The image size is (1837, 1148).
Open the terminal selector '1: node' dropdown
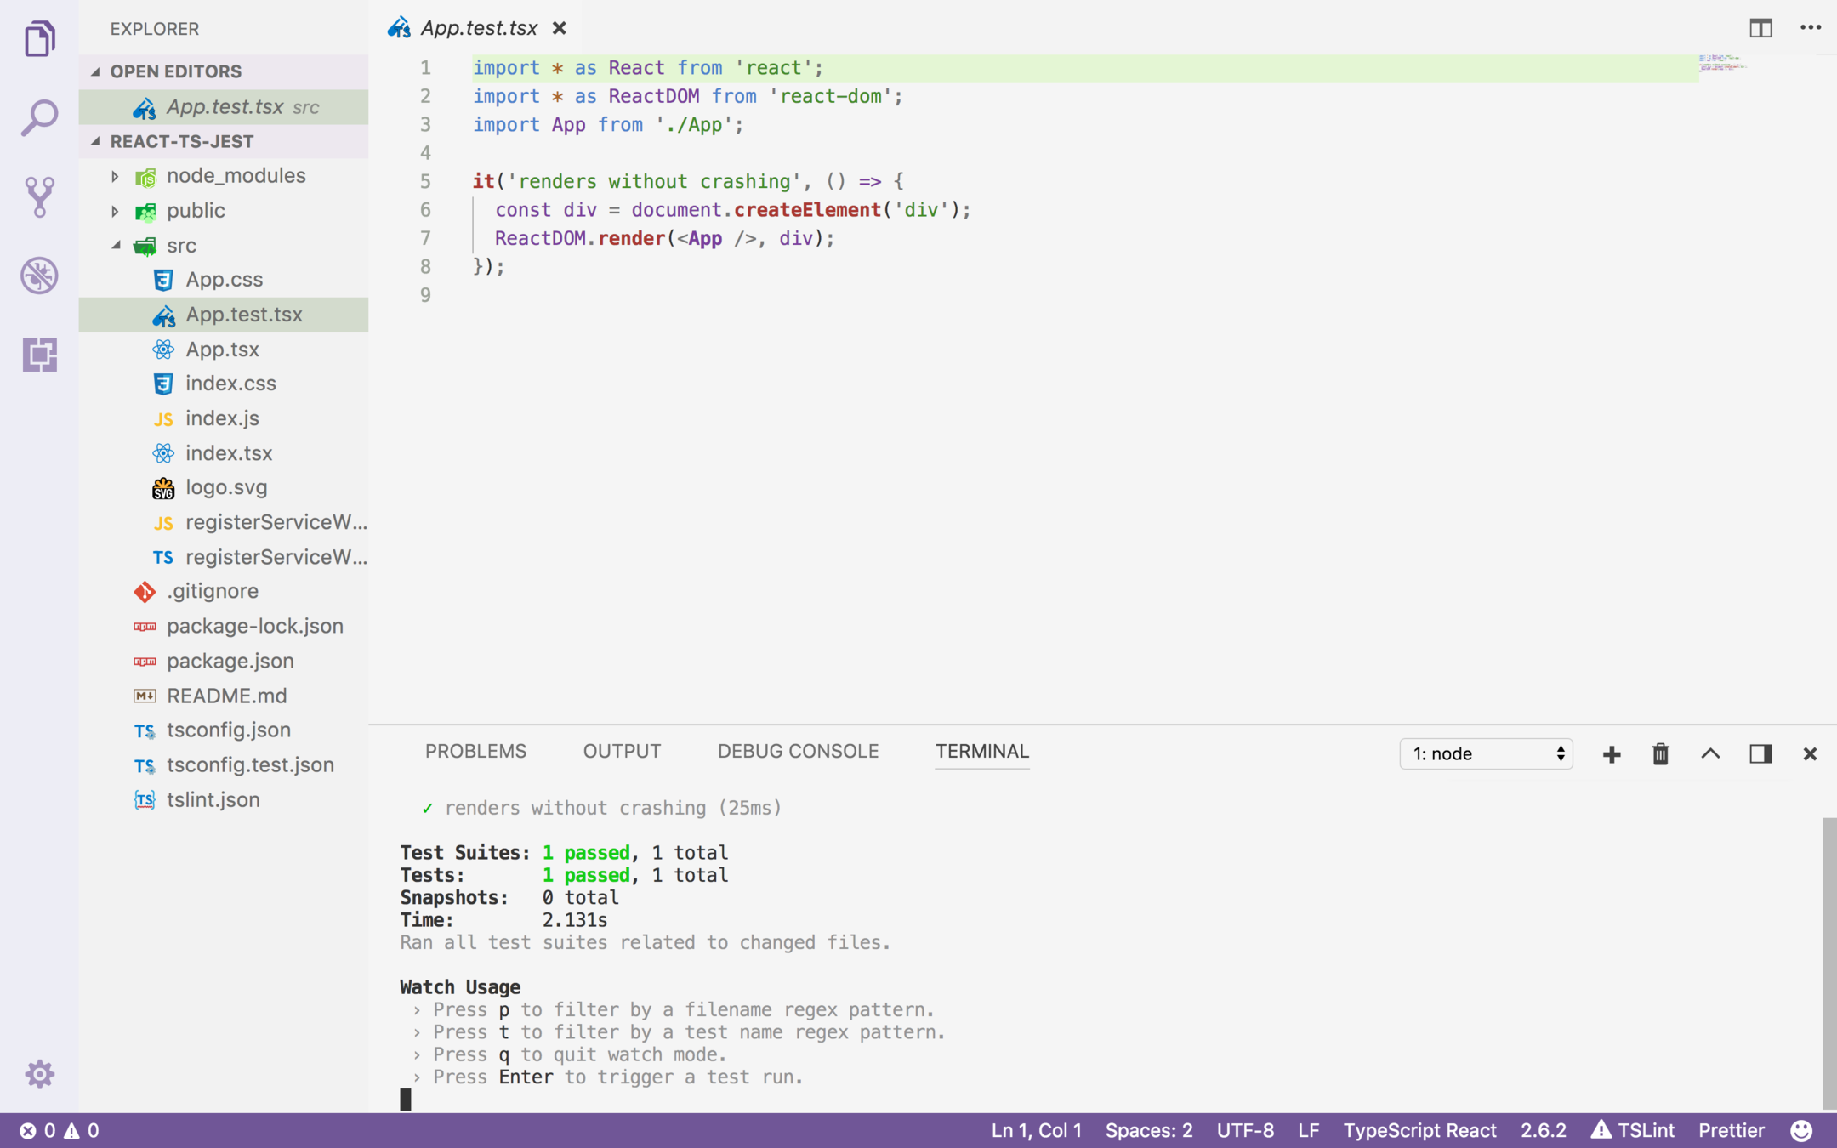pos(1486,754)
